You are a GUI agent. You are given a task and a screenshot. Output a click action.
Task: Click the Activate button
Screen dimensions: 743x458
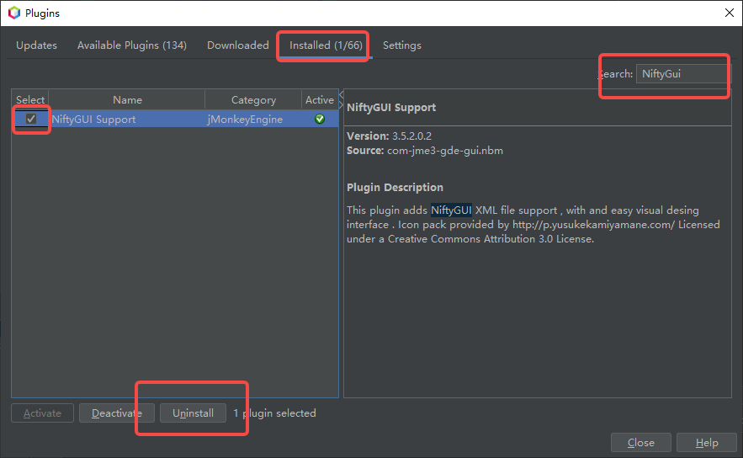pos(42,413)
